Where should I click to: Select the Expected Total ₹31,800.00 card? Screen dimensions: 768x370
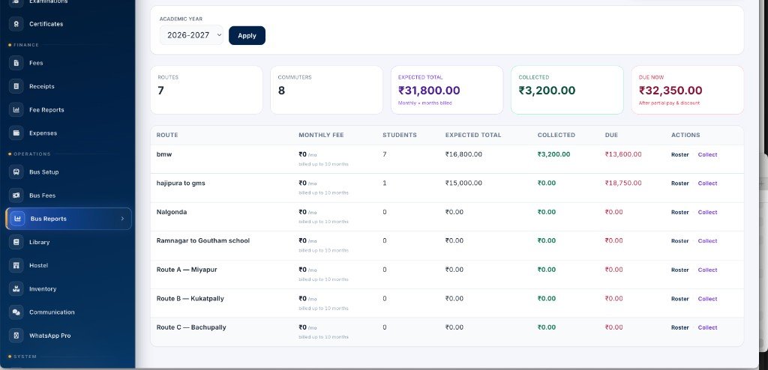(x=447, y=90)
